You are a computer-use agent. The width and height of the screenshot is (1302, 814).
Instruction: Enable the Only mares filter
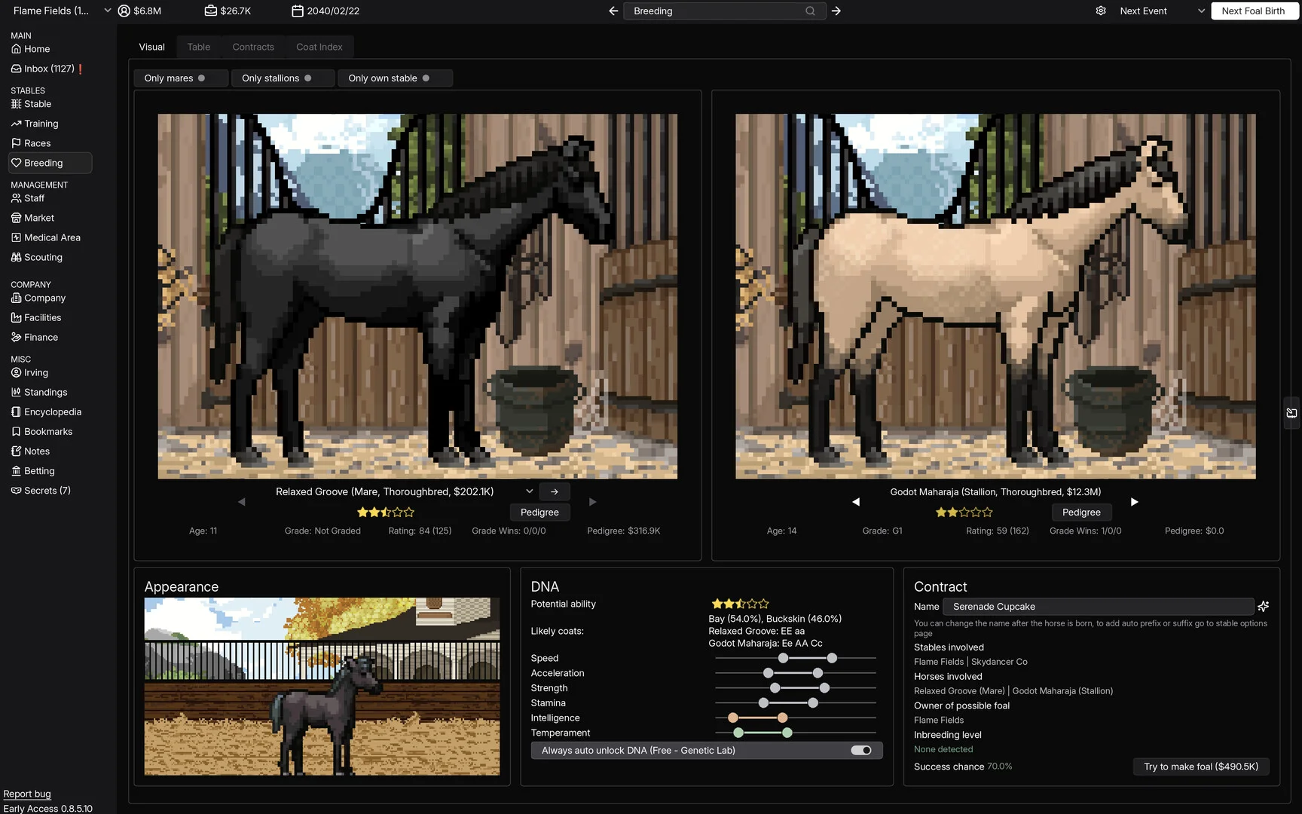(180, 78)
